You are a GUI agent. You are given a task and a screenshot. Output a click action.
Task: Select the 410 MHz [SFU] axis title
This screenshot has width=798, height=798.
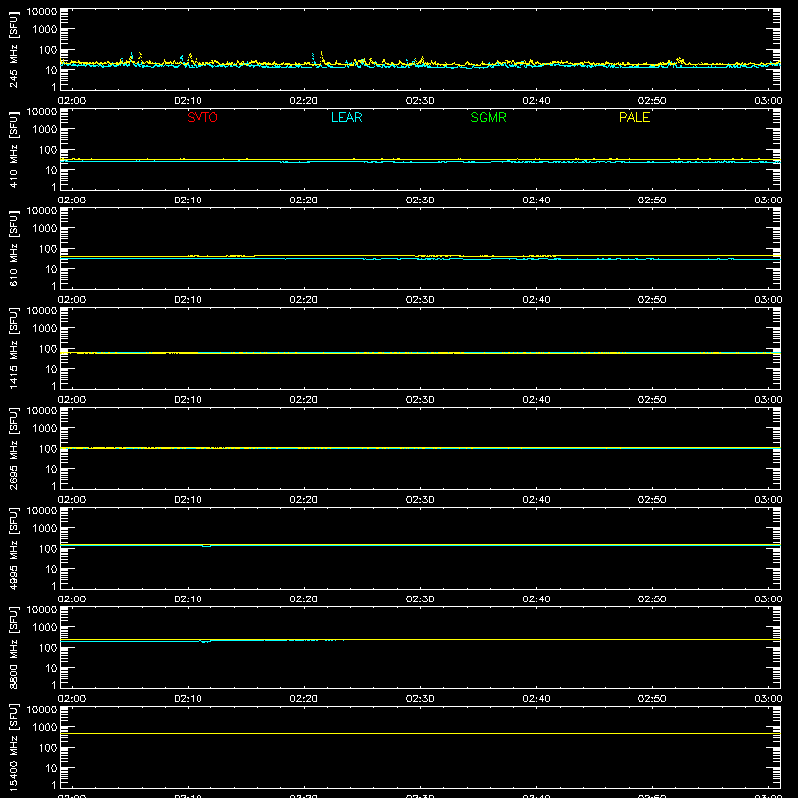coord(13,149)
